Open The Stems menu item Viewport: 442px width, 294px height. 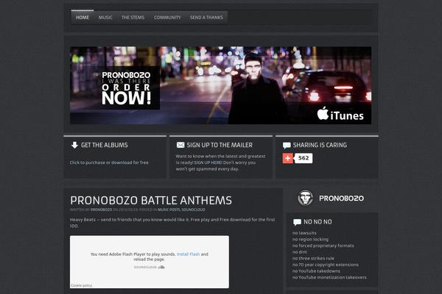pos(133,18)
